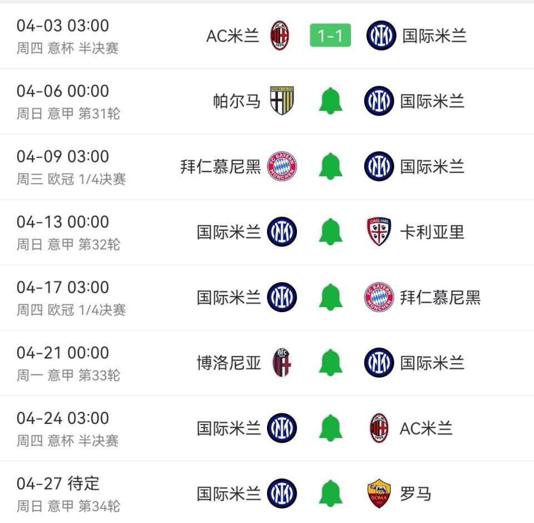534x523 pixels.
Task: Open 卡利亚里 team name link
Action: [432, 233]
